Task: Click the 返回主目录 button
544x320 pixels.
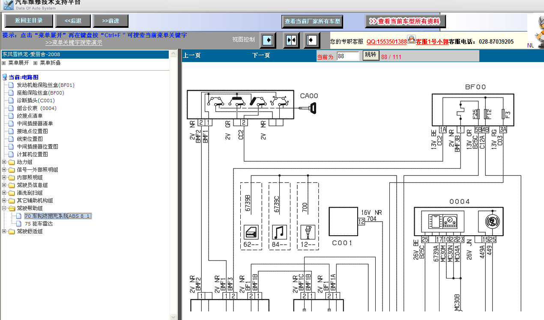Action: (x=29, y=21)
